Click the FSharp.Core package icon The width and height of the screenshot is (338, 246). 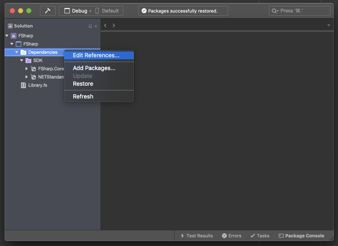click(x=33, y=69)
